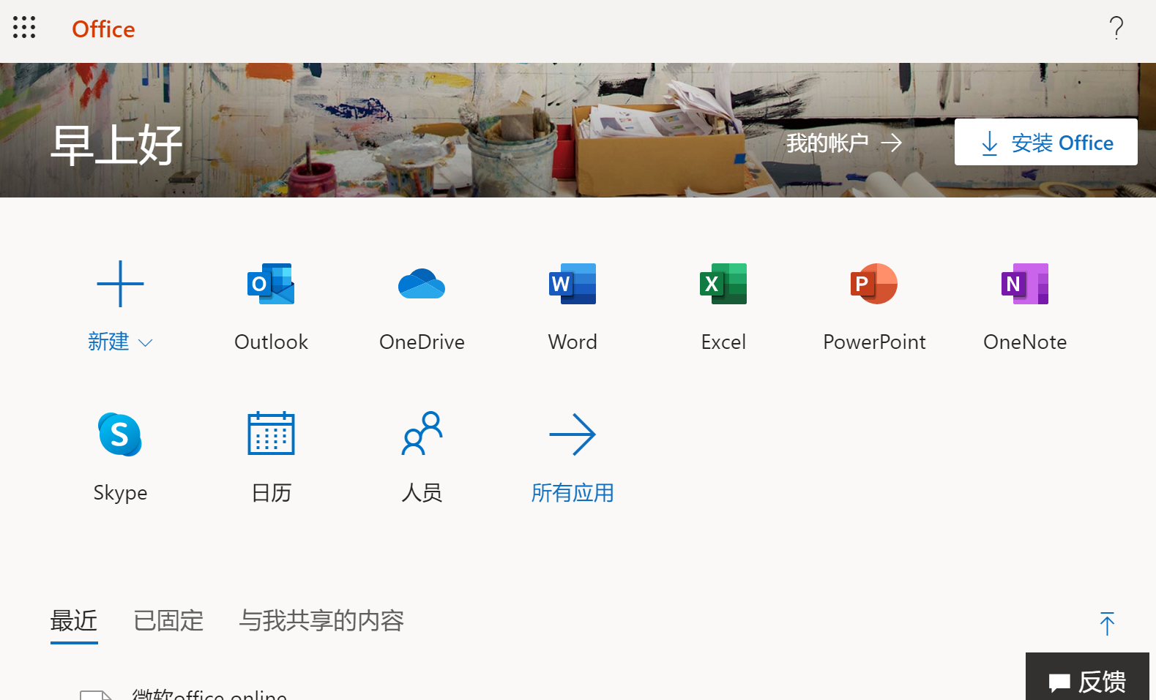Click the upload arrow icon
The image size is (1156, 700).
click(1107, 624)
